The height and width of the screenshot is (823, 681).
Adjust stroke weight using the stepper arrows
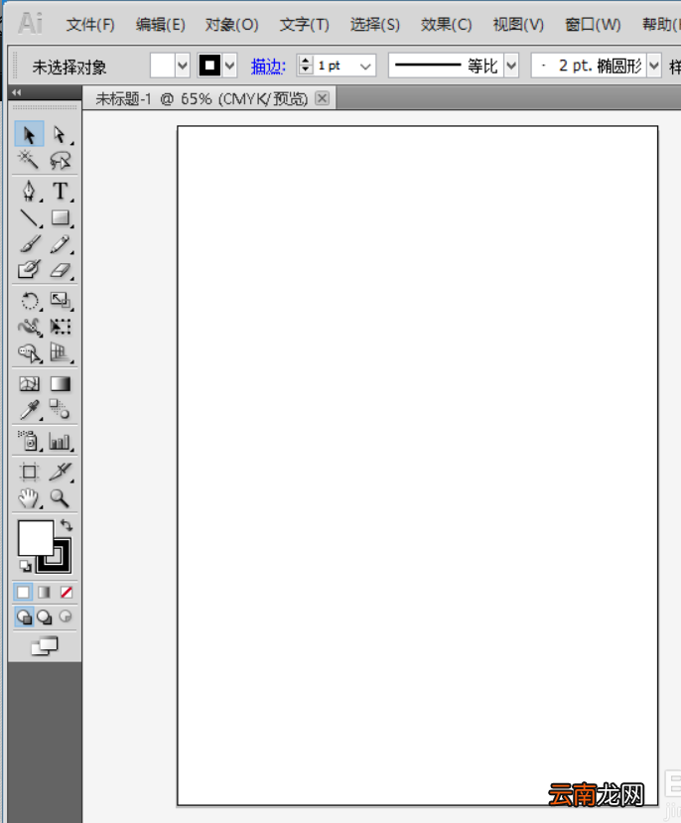[x=305, y=66]
